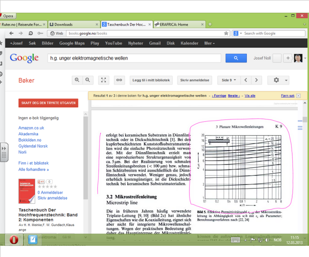Open Gyldendal Norsk seller link

pyautogui.click(x=33, y=146)
